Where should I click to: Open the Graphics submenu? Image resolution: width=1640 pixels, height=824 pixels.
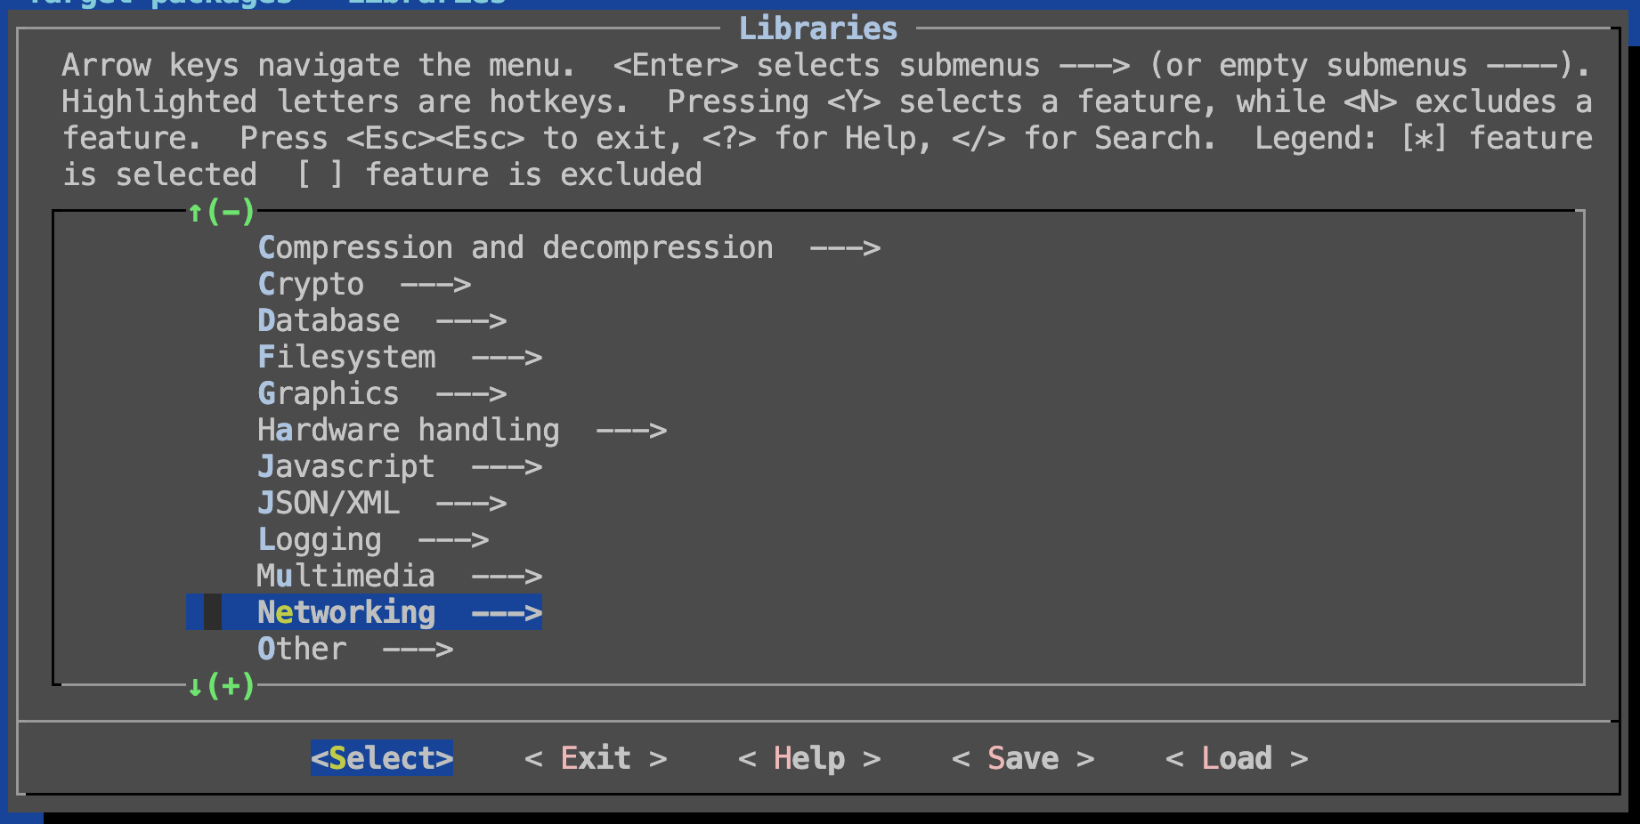coord(329,393)
